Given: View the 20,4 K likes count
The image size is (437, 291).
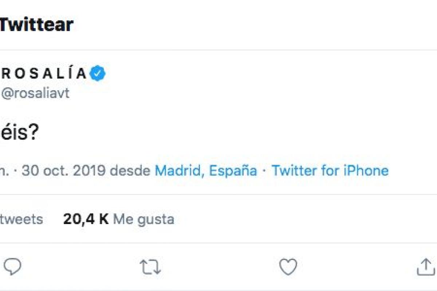Looking at the screenshot, I should pyautogui.click(x=86, y=219).
